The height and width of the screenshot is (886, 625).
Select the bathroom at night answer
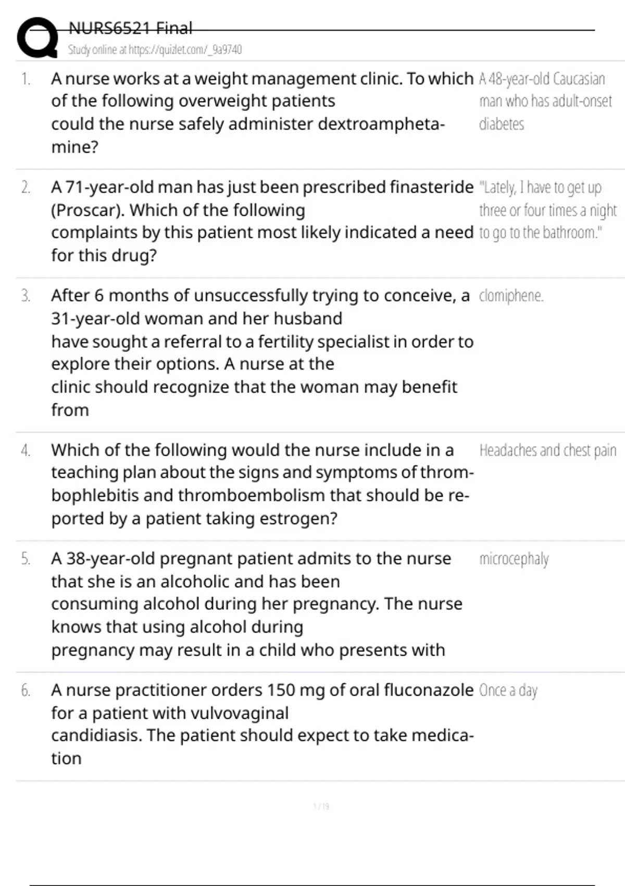(547, 210)
